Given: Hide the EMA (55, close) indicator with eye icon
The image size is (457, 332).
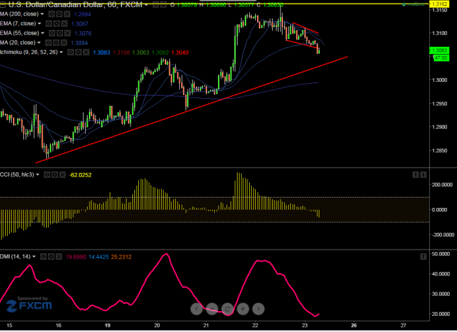Looking at the screenshot, I should (x=52, y=33).
